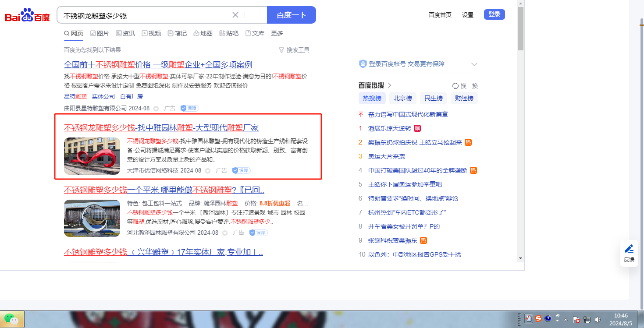Switch hot list to 北京榜
The image size is (644, 328).
click(x=403, y=98)
